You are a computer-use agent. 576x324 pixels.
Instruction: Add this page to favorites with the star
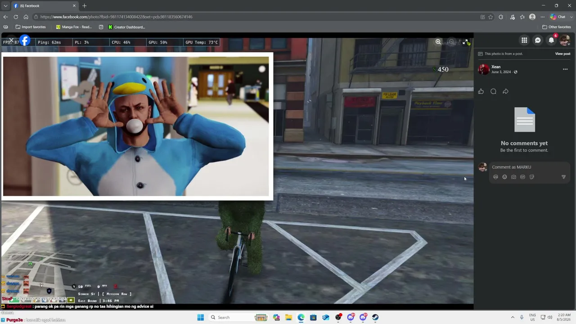(x=490, y=17)
